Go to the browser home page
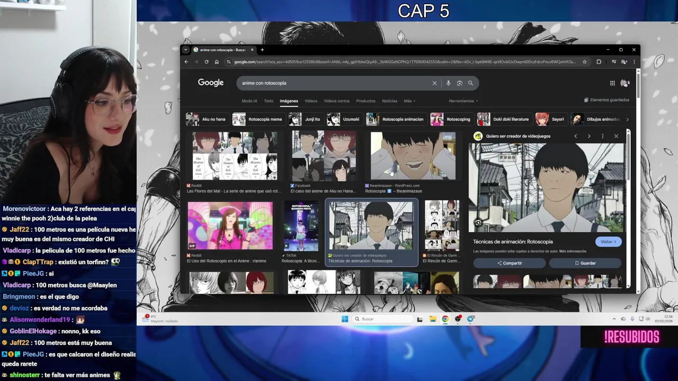This screenshot has height=381, width=678. pyautogui.click(x=217, y=62)
